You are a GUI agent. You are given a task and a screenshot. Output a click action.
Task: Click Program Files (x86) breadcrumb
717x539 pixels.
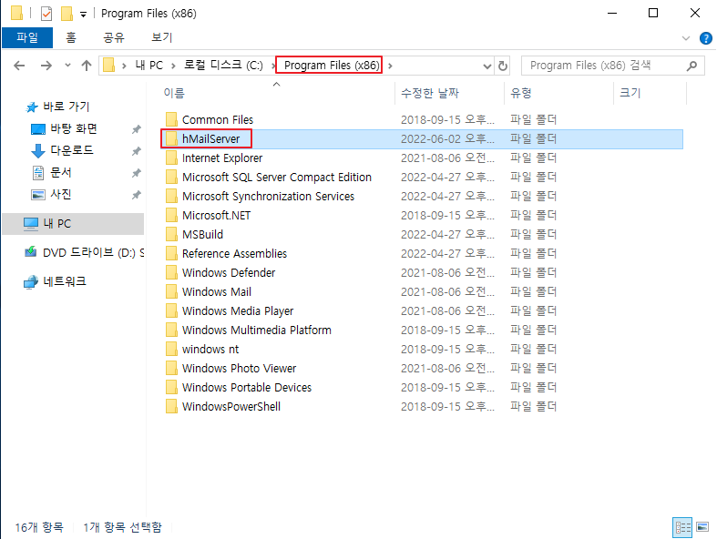click(332, 66)
